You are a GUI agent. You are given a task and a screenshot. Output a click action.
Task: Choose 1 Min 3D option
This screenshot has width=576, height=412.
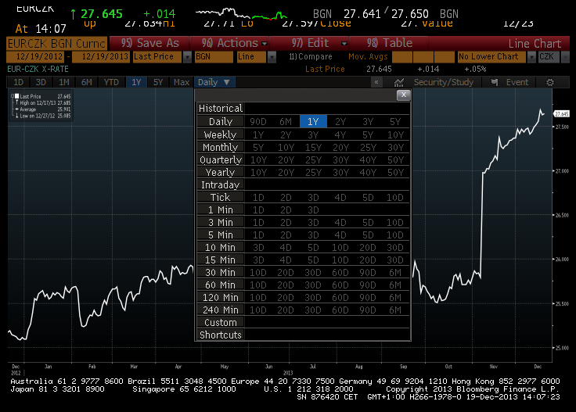pos(313,210)
